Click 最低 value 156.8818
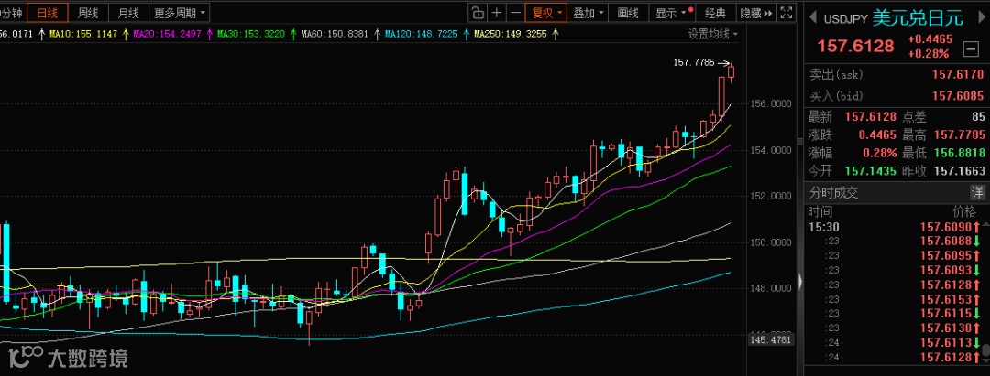Screen dimensions: 990x376 959,153
